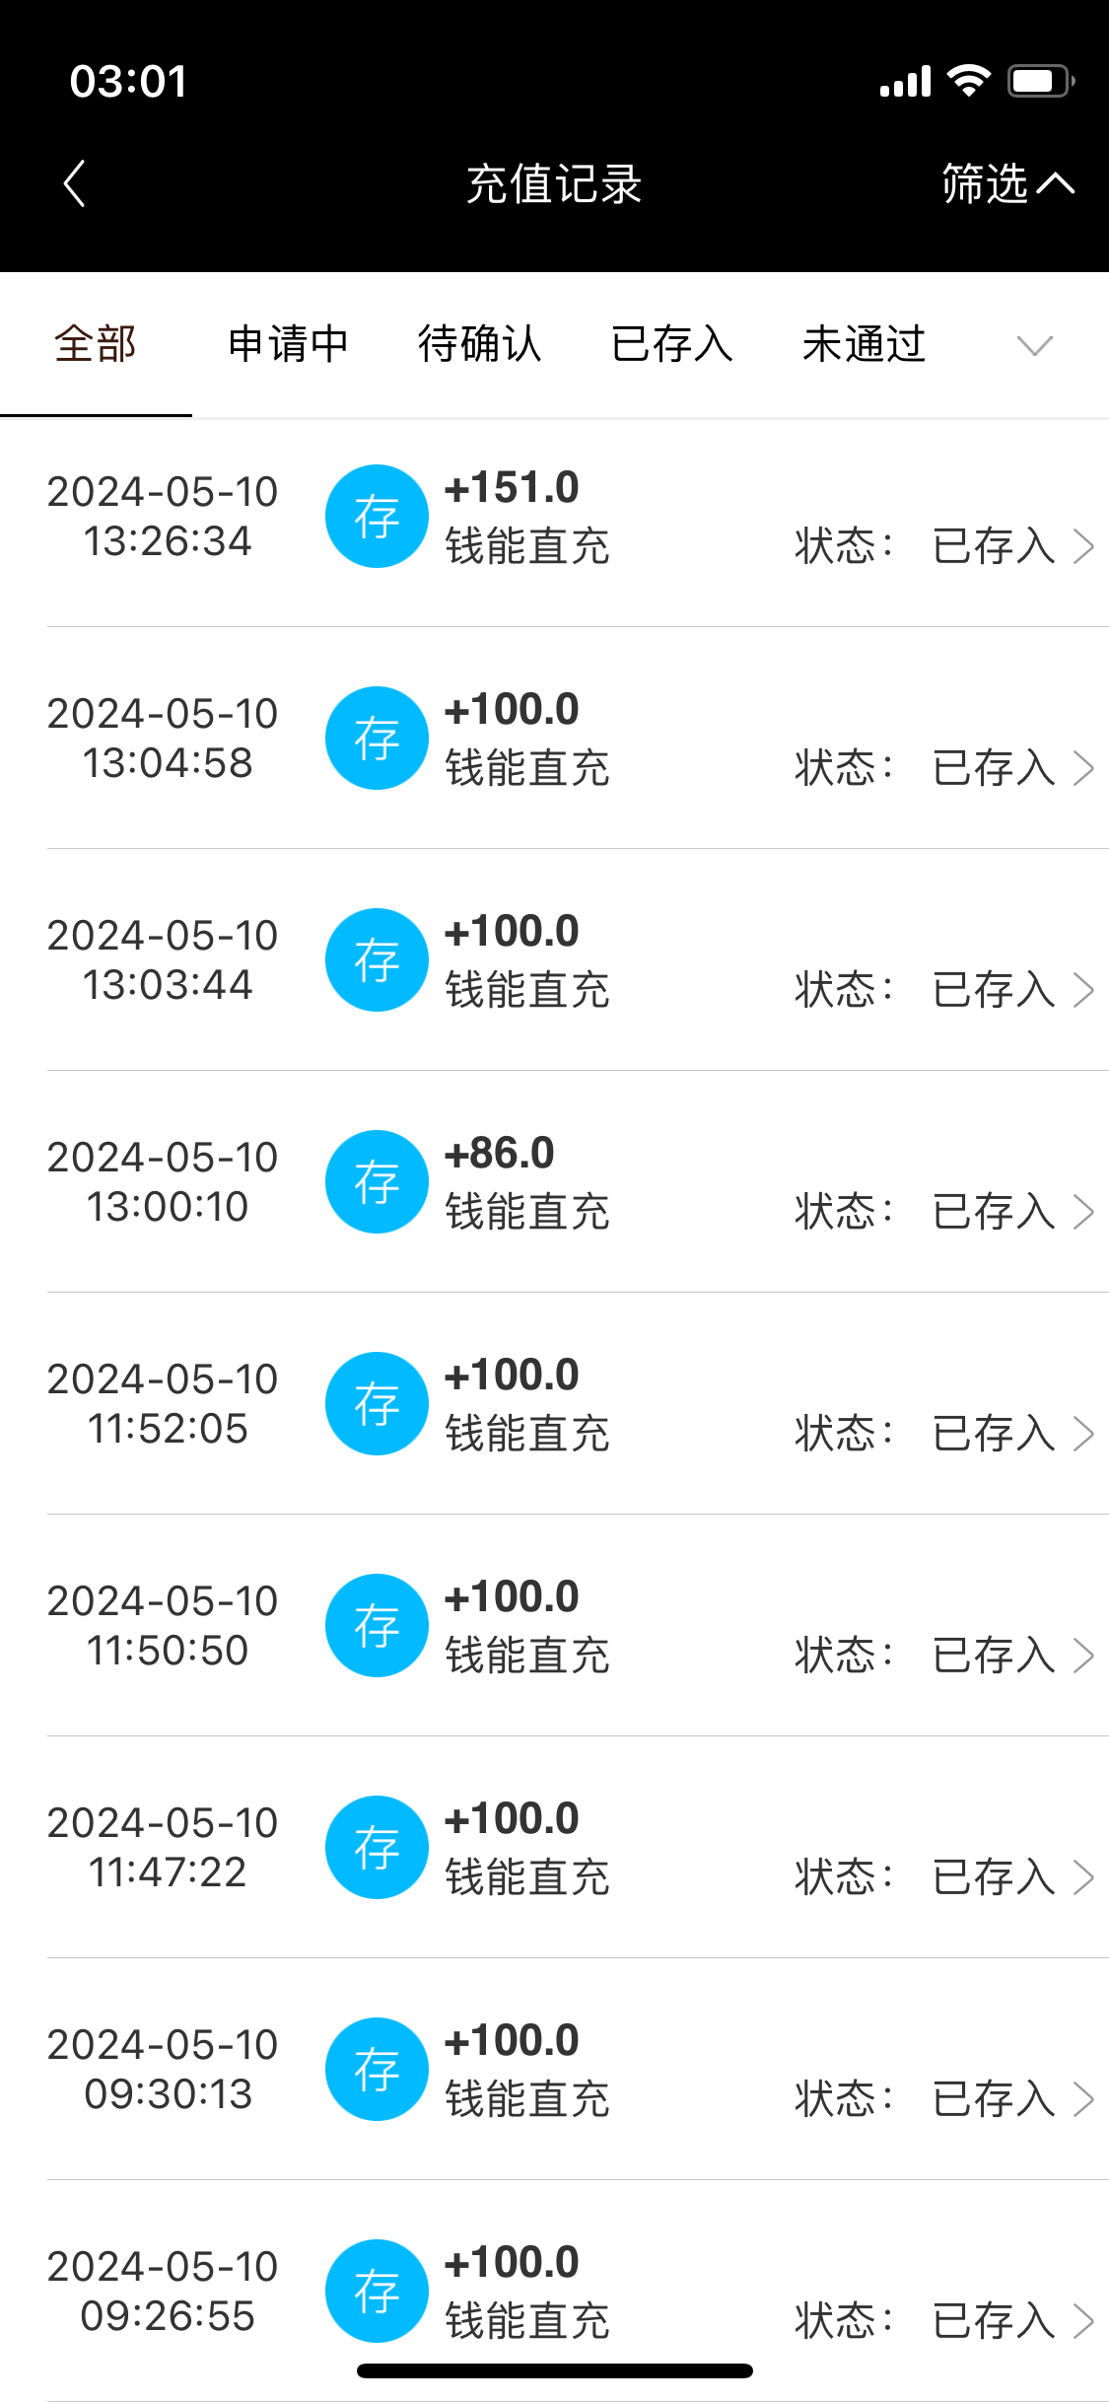Viewport: 1109px width, 2402px height.
Task: Select the 未通过 tab
Action: click(x=865, y=344)
